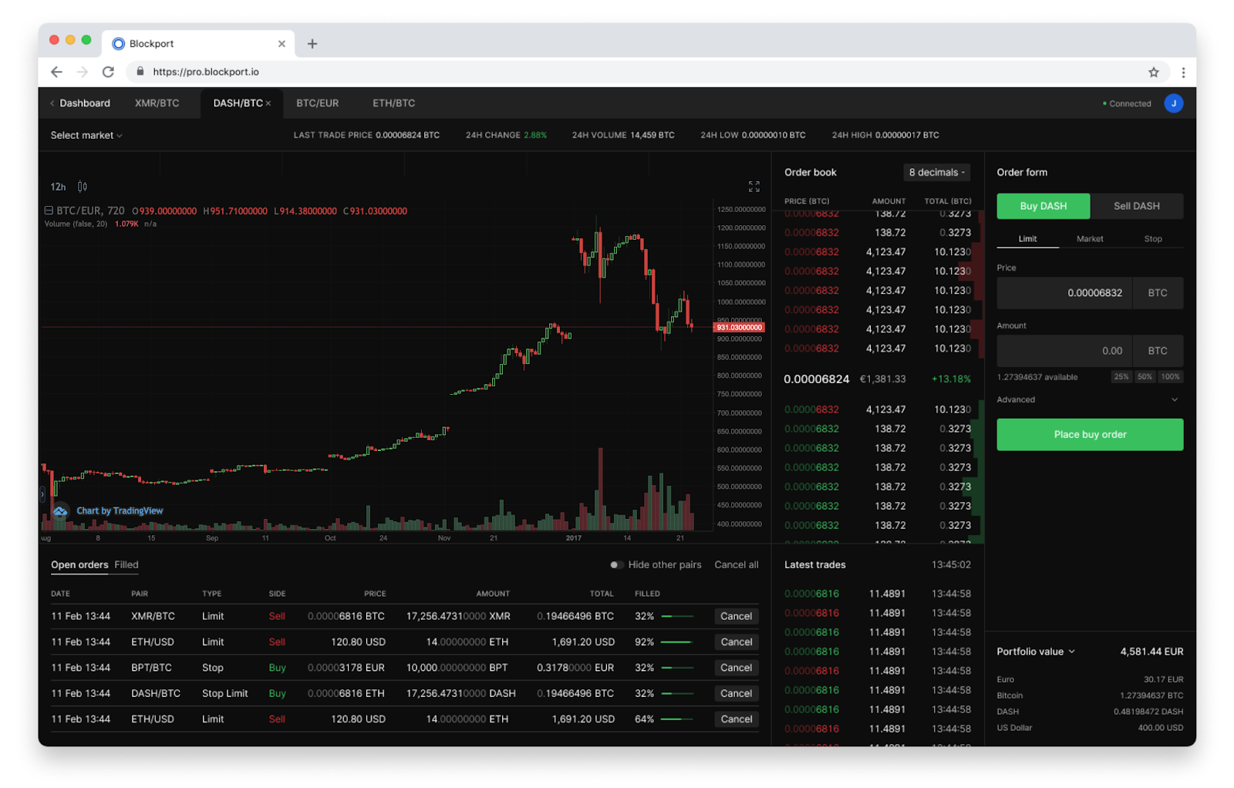This screenshot has width=1234, height=788.
Task: Click the Amount input field
Action: coord(1064,351)
